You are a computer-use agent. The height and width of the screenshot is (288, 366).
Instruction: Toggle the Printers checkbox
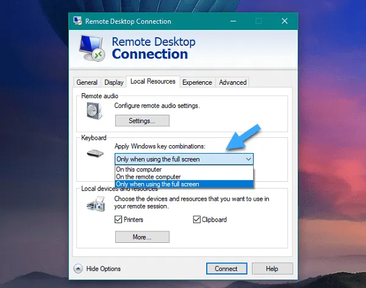point(119,220)
